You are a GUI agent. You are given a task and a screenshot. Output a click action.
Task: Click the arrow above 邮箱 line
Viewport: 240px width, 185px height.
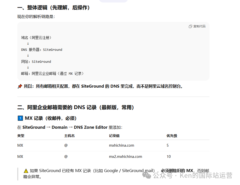pos(28,67)
